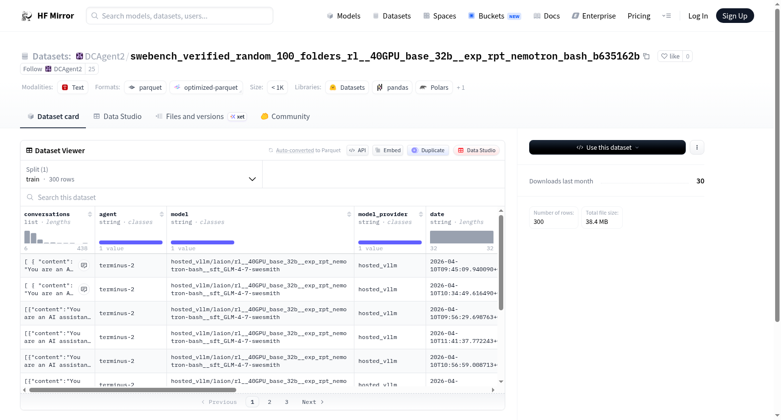Click the Log In link

tap(698, 16)
